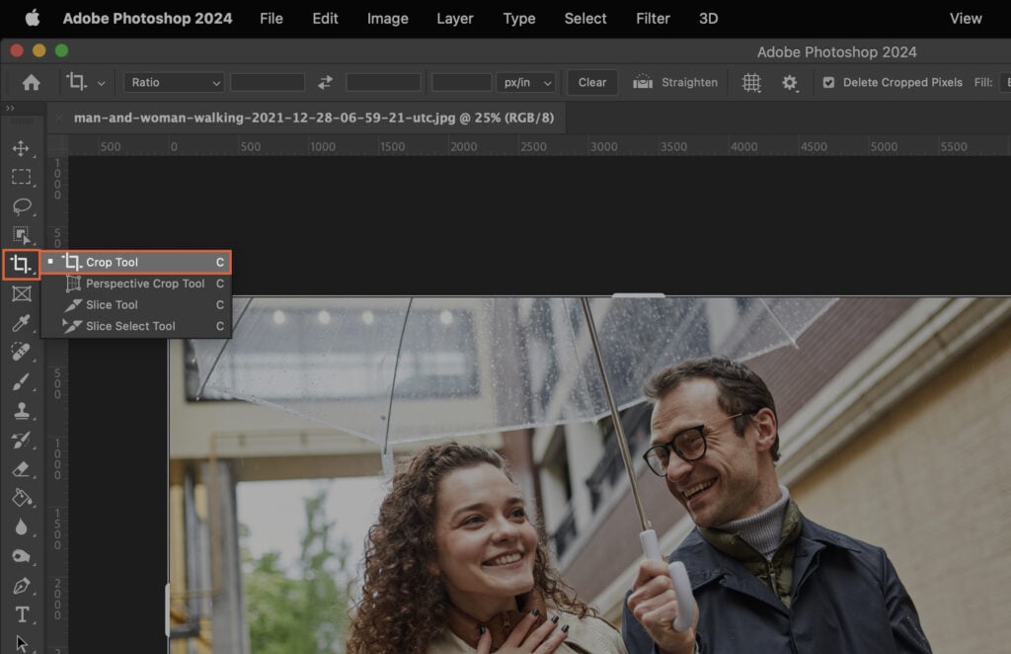The image size is (1011, 654).
Task: Select the Pen tool
Action: (x=22, y=587)
